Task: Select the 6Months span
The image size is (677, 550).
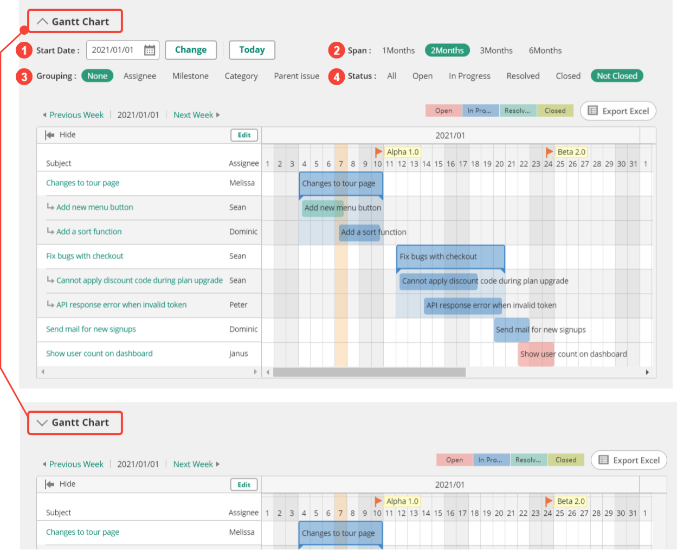Action: [x=545, y=50]
